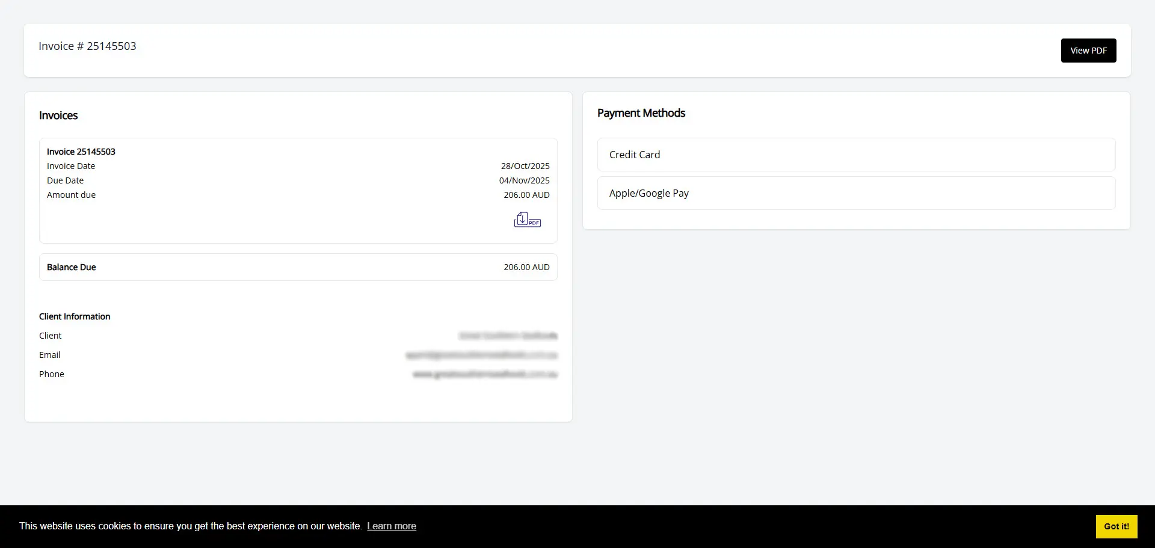This screenshot has height=548, width=1155.
Task: Select Credit Card payment method
Action: [x=855, y=155]
